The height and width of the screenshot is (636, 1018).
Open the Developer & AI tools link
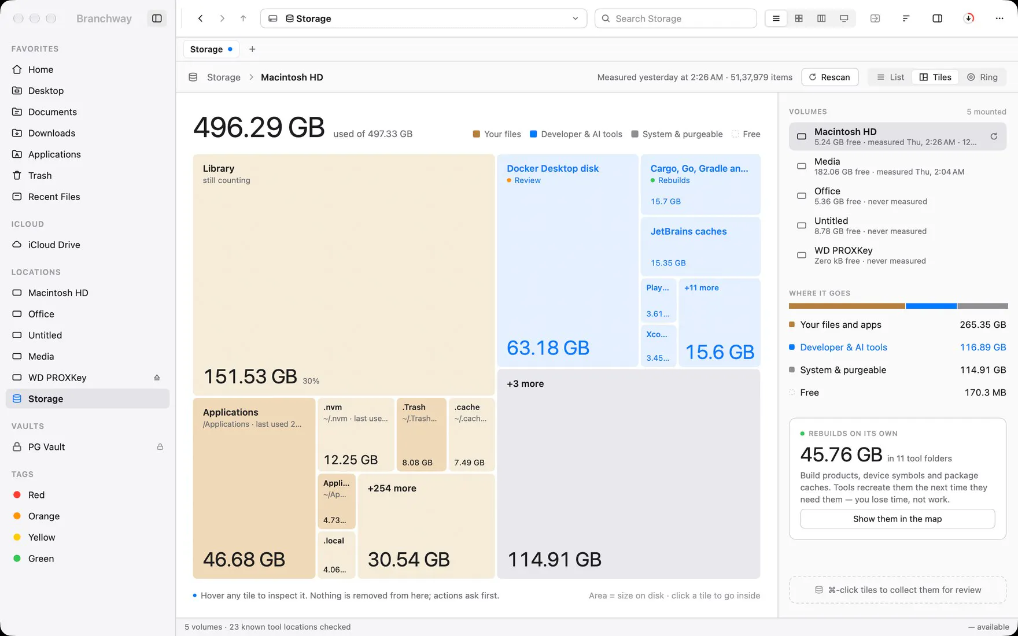(x=843, y=347)
